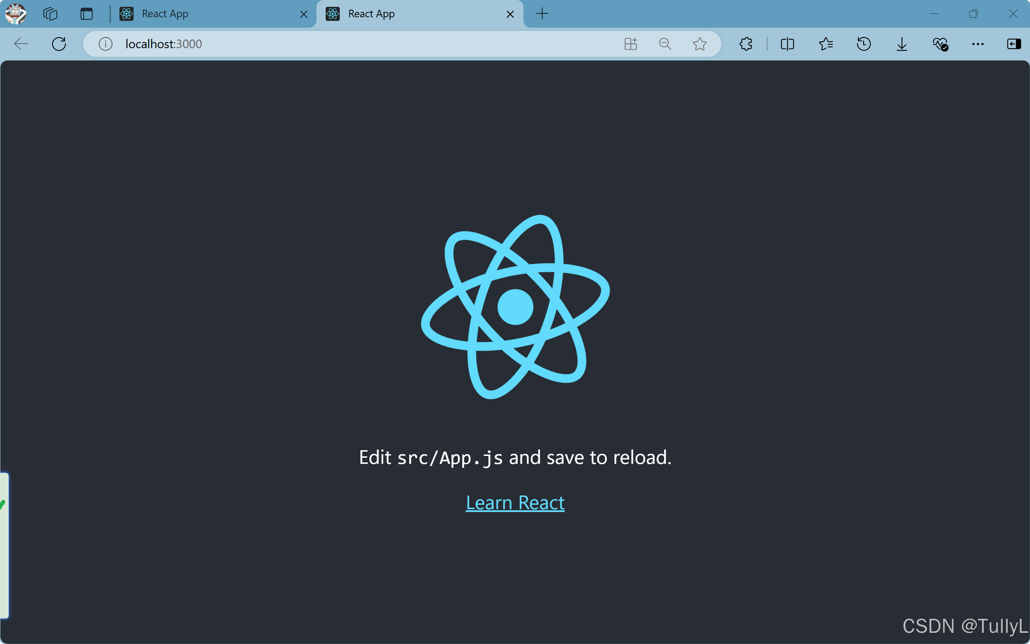Viewport: 1030px width, 644px height.
Task: View site information icon
Action: (105, 44)
